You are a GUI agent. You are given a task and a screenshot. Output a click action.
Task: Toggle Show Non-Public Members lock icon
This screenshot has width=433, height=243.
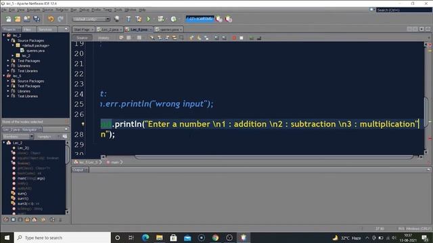27,219
